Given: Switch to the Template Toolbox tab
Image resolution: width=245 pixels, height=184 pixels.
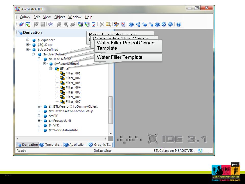Looking at the screenshot, I should tap(51, 145).
